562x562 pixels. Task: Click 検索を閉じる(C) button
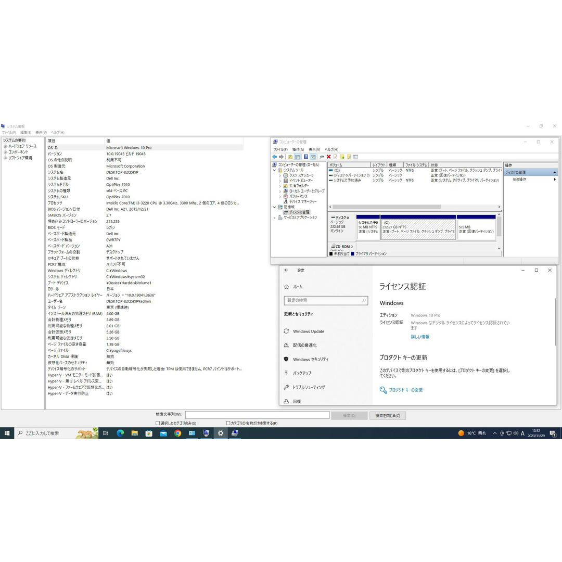(388, 415)
